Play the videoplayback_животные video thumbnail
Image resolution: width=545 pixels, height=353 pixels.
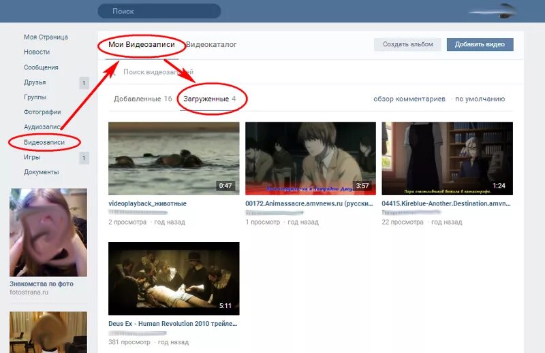click(x=174, y=158)
